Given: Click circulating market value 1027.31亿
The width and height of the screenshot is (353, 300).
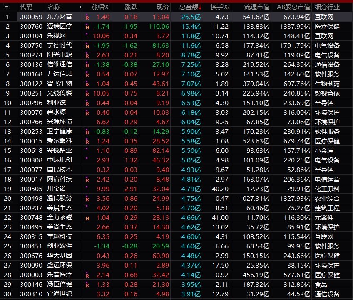Looking at the screenshot, I should pos(254,199).
